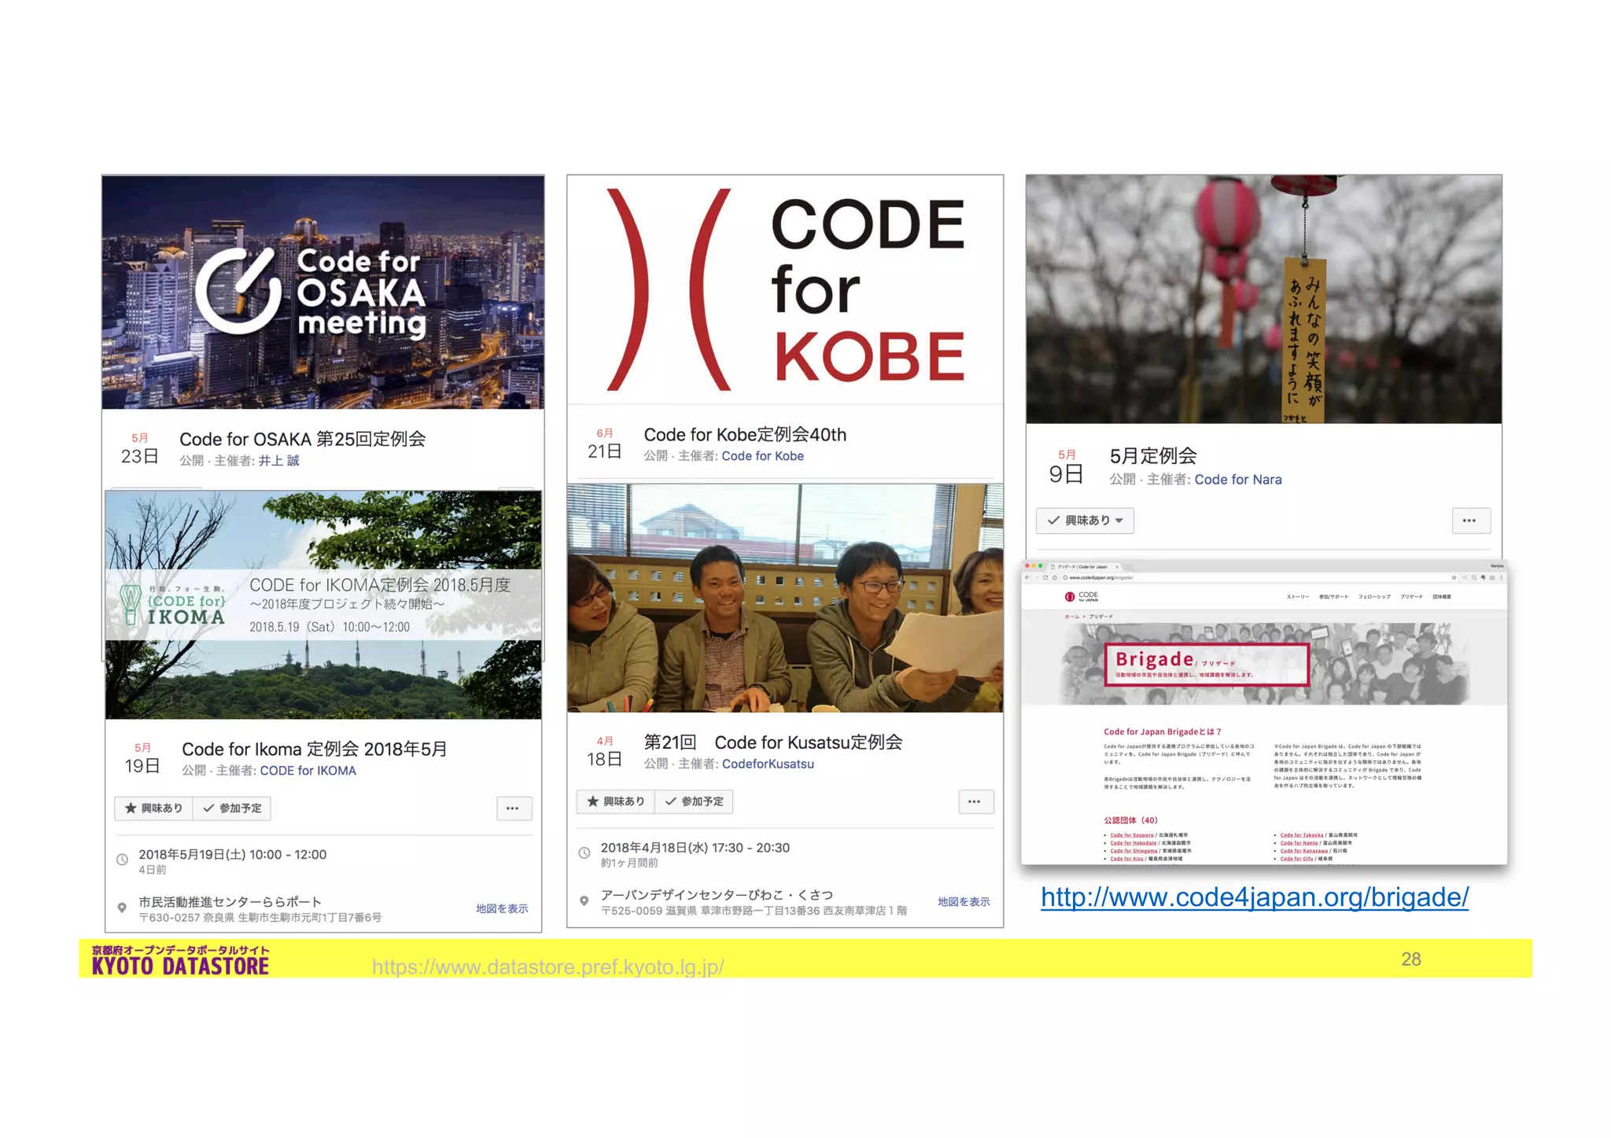Click the CODE for IKOMA cover photo
The image size is (1611, 1138).
pos(323,605)
